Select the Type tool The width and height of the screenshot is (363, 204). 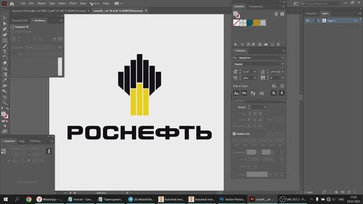coord(5,52)
